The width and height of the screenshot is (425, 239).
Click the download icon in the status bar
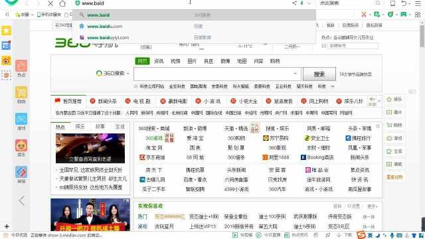click(339, 235)
